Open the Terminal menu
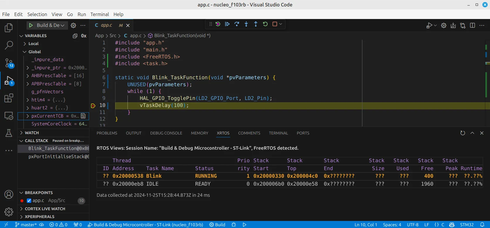Screen dimensions: 490x228 click(x=100, y=14)
